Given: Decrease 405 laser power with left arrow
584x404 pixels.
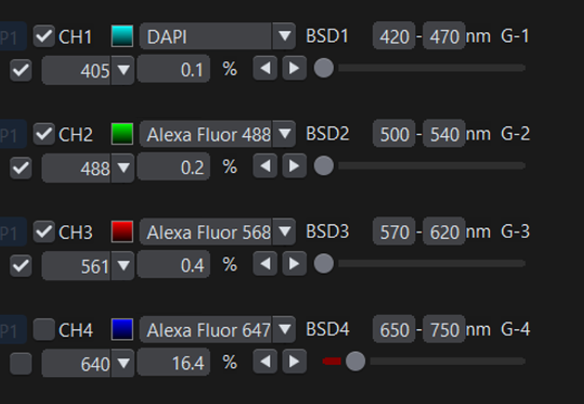Looking at the screenshot, I should point(266,69).
